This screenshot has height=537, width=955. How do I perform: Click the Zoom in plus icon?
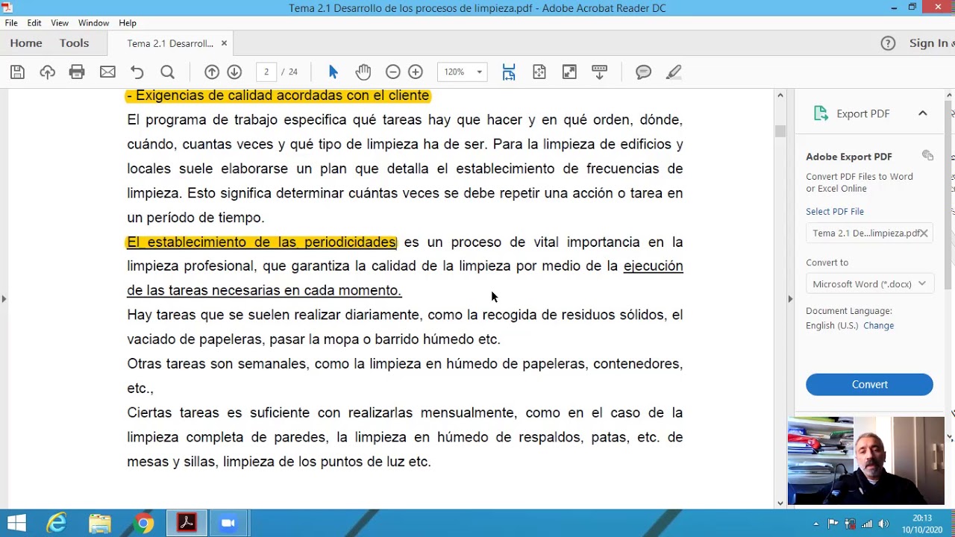coord(416,72)
